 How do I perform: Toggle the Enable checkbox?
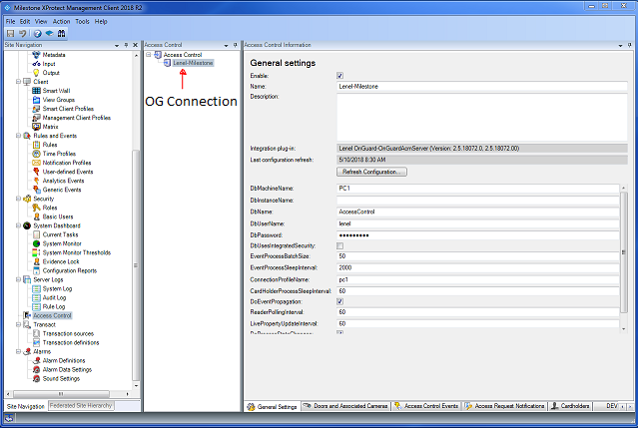[340, 76]
